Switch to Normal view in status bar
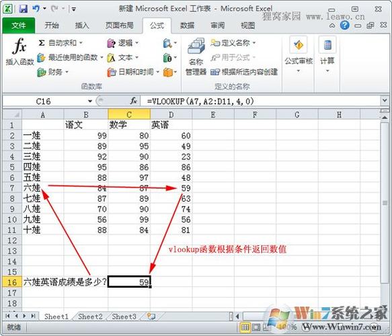392x336 pixels. click(x=245, y=327)
